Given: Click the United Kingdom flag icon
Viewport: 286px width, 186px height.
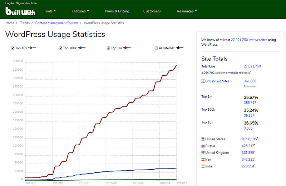Looking at the screenshot, I should (203, 153).
